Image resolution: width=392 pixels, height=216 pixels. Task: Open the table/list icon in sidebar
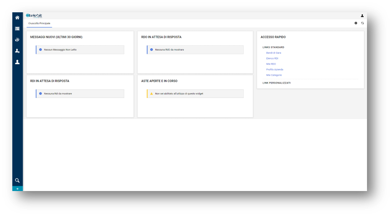[17, 29]
